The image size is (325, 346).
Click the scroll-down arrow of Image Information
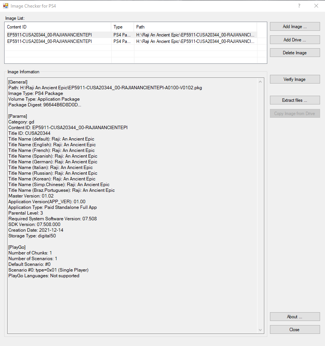point(260,330)
